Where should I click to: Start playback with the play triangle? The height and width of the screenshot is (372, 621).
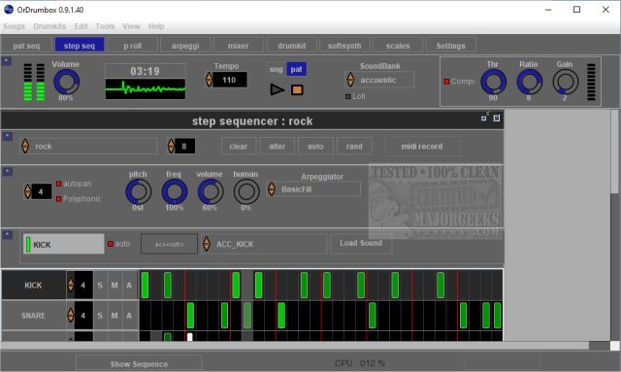[x=278, y=89]
